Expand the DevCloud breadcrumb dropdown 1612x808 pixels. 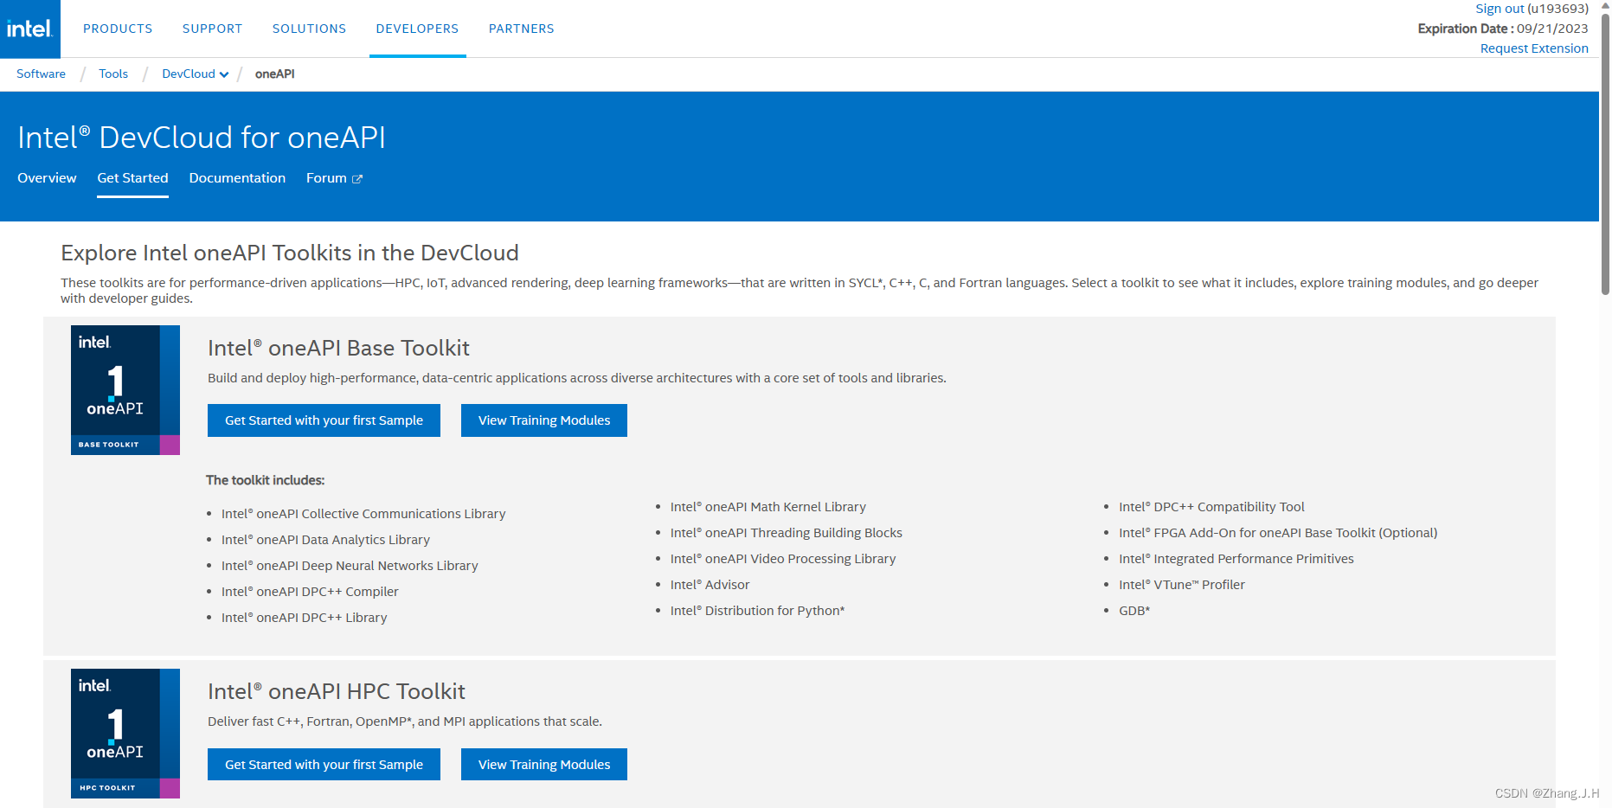(224, 74)
